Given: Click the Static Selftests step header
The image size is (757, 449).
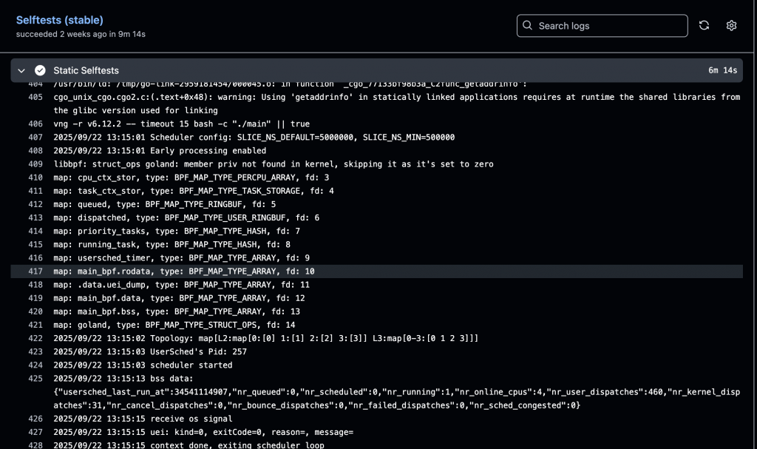Looking at the screenshot, I should click(86, 70).
